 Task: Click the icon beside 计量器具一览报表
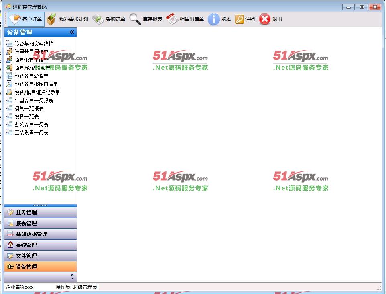(x=9, y=100)
